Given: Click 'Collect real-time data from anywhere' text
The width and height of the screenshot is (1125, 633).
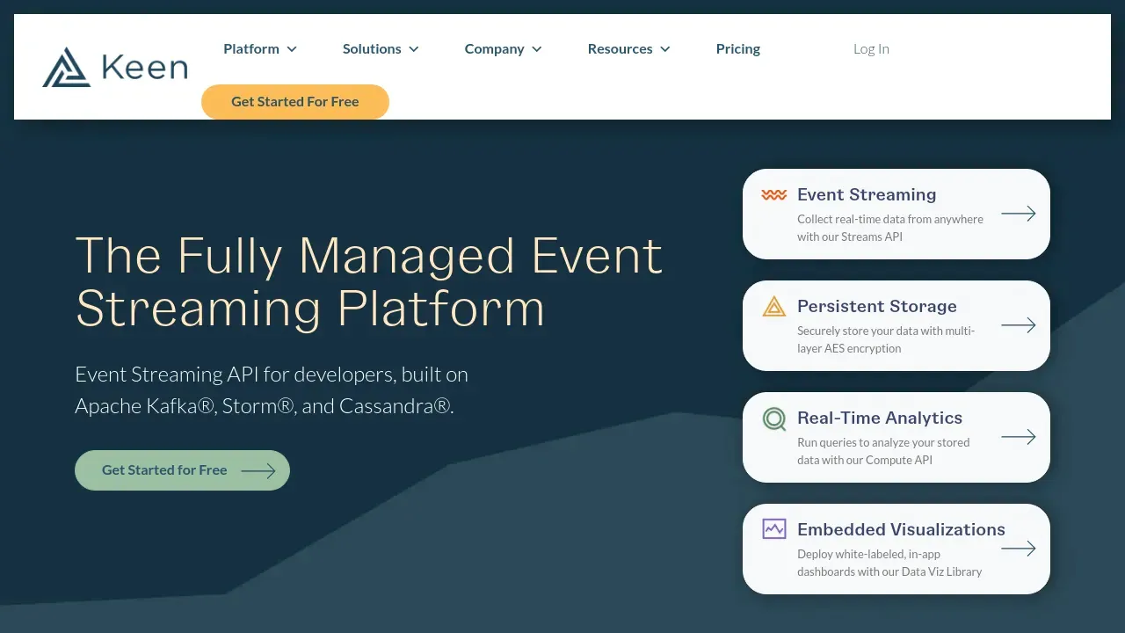Looking at the screenshot, I should click(x=890, y=219).
